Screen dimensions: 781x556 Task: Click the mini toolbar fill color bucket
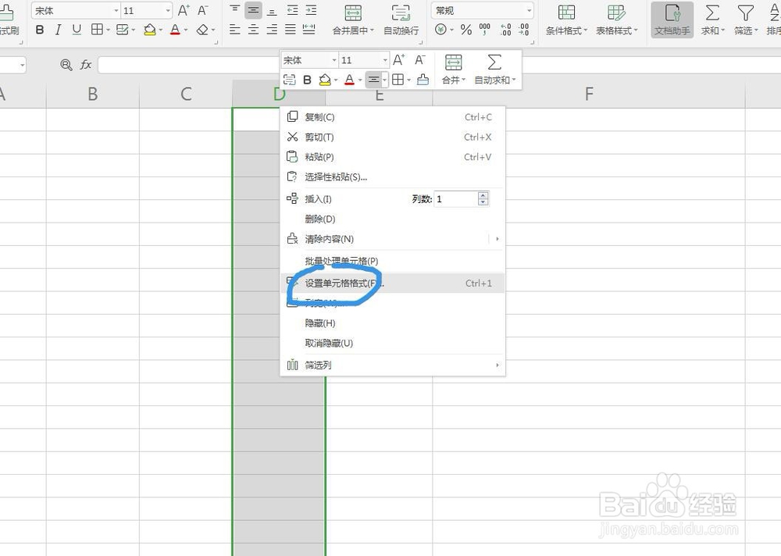[x=325, y=80]
